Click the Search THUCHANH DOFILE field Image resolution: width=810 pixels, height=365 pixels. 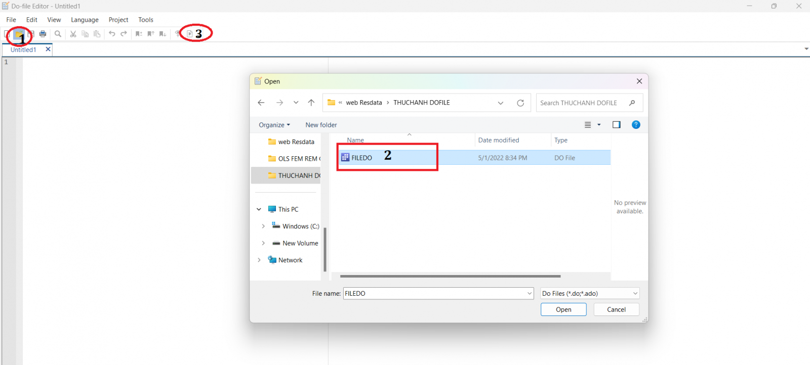click(582, 103)
